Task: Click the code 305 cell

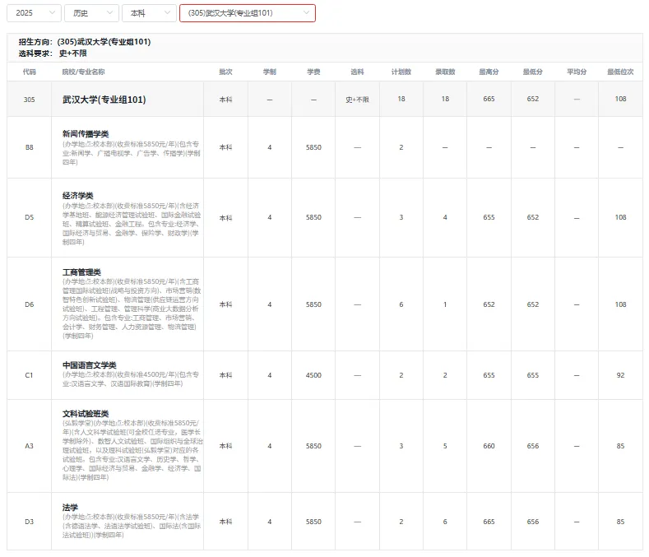Action: click(29, 100)
